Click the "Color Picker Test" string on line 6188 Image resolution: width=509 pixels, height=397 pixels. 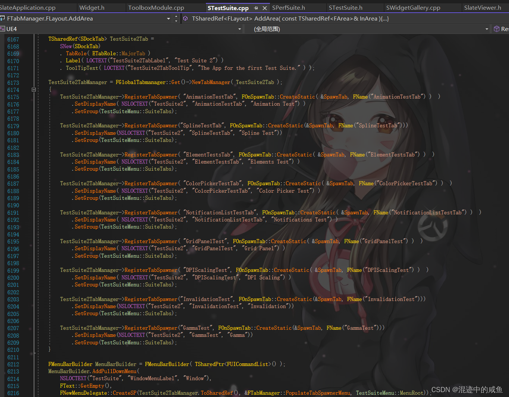pyautogui.click(x=284, y=191)
